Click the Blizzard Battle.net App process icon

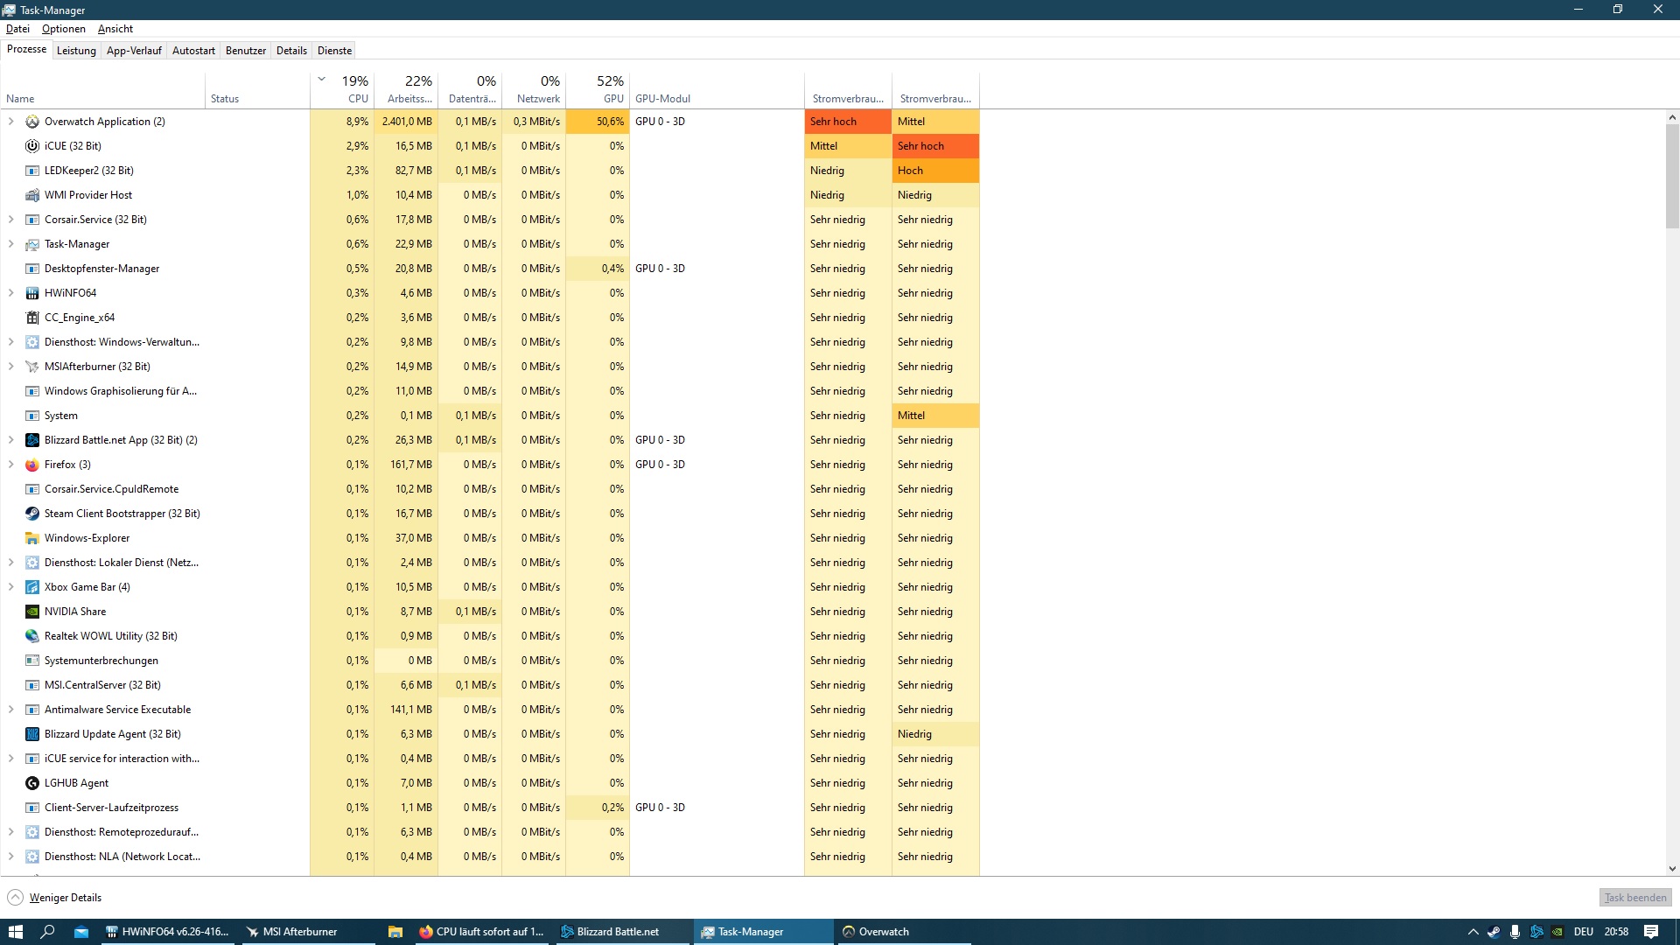click(x=32, y=440)
